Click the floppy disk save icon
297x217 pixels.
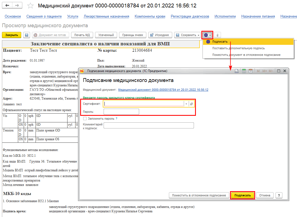pyautogui.click(x=26, y=35)
